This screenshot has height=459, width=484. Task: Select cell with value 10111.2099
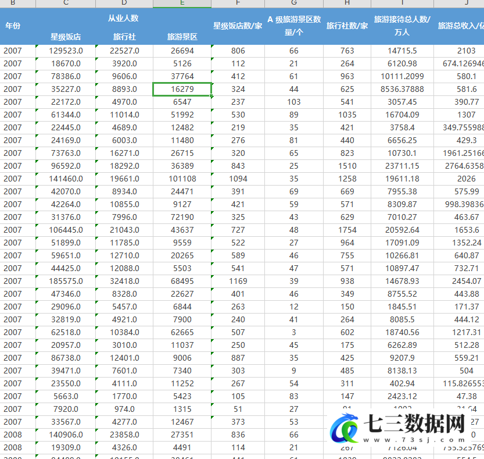[x=402, y=76]
